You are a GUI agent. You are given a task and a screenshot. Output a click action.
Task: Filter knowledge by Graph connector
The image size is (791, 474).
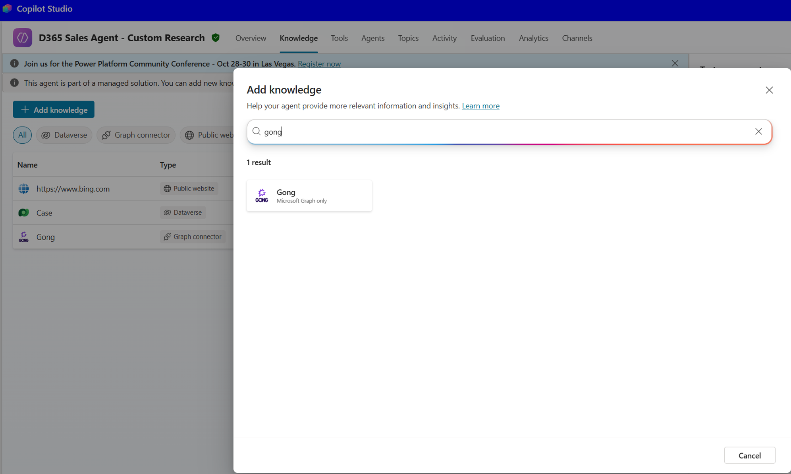136,135
